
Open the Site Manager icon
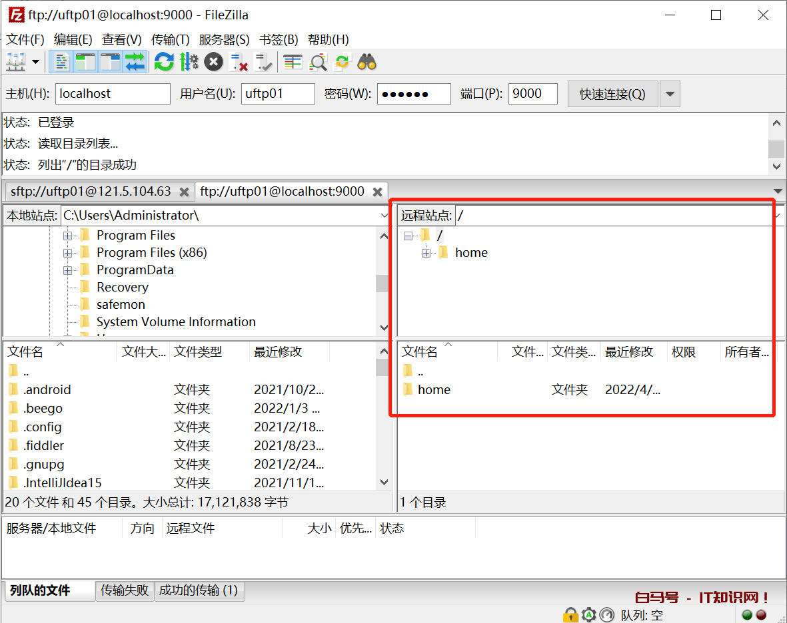[x=15, y=63]
